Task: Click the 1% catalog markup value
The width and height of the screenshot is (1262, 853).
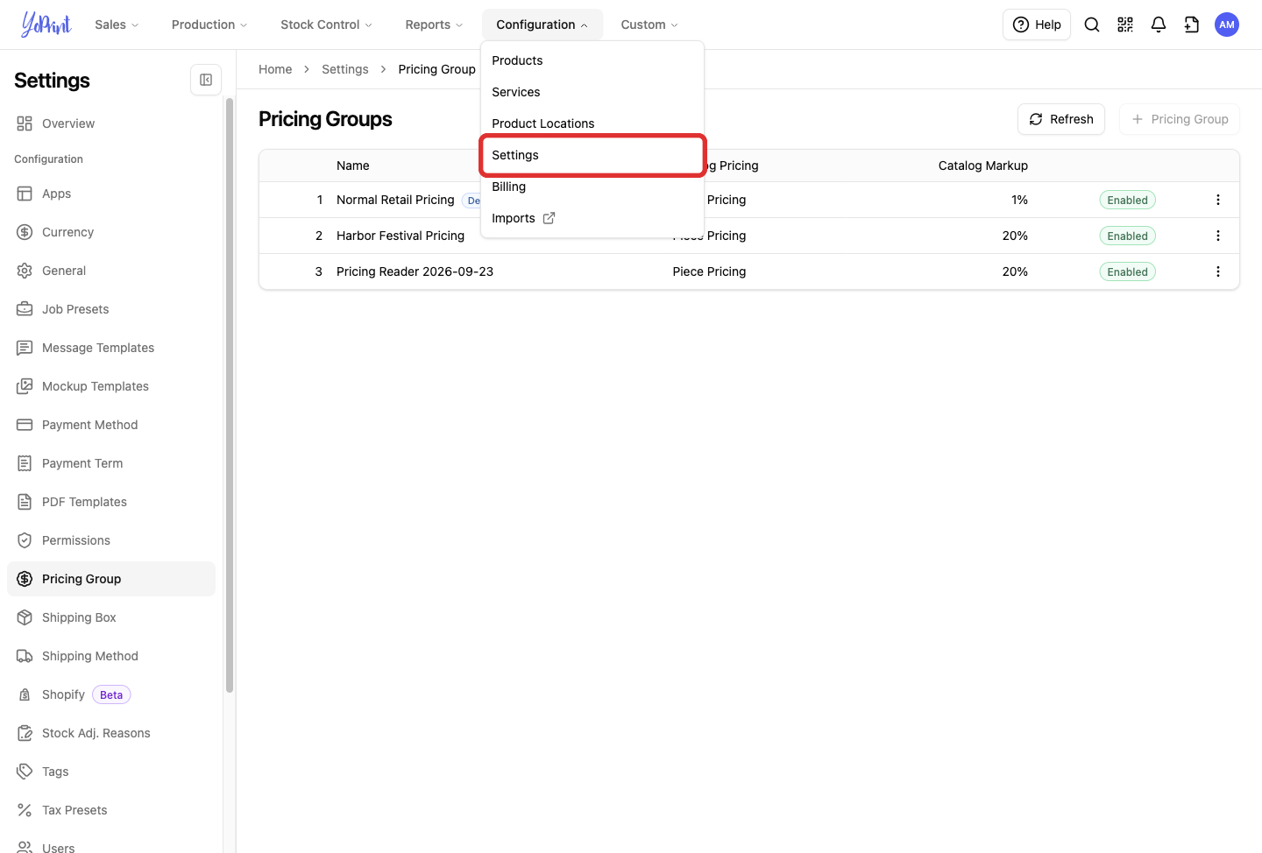Action: click(x=1019, y=200)
